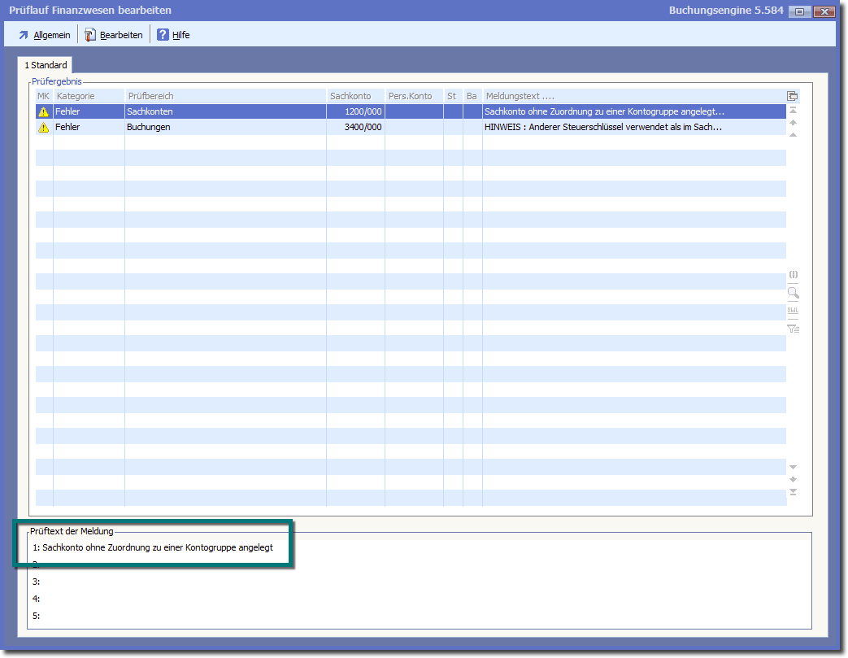Screen dimensions: 848x658
Task: Click the XML export icon
Action: [x=794, y=311]
